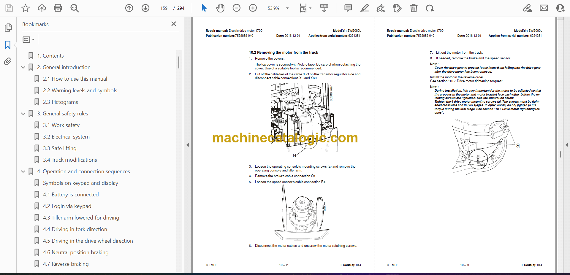Screen dimensions: 570x275
Task: Select 4.6 Neutral position braking bookmark
Action: (x=76, y=252)
